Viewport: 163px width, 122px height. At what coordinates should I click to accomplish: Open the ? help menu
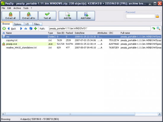click(31, 8)
